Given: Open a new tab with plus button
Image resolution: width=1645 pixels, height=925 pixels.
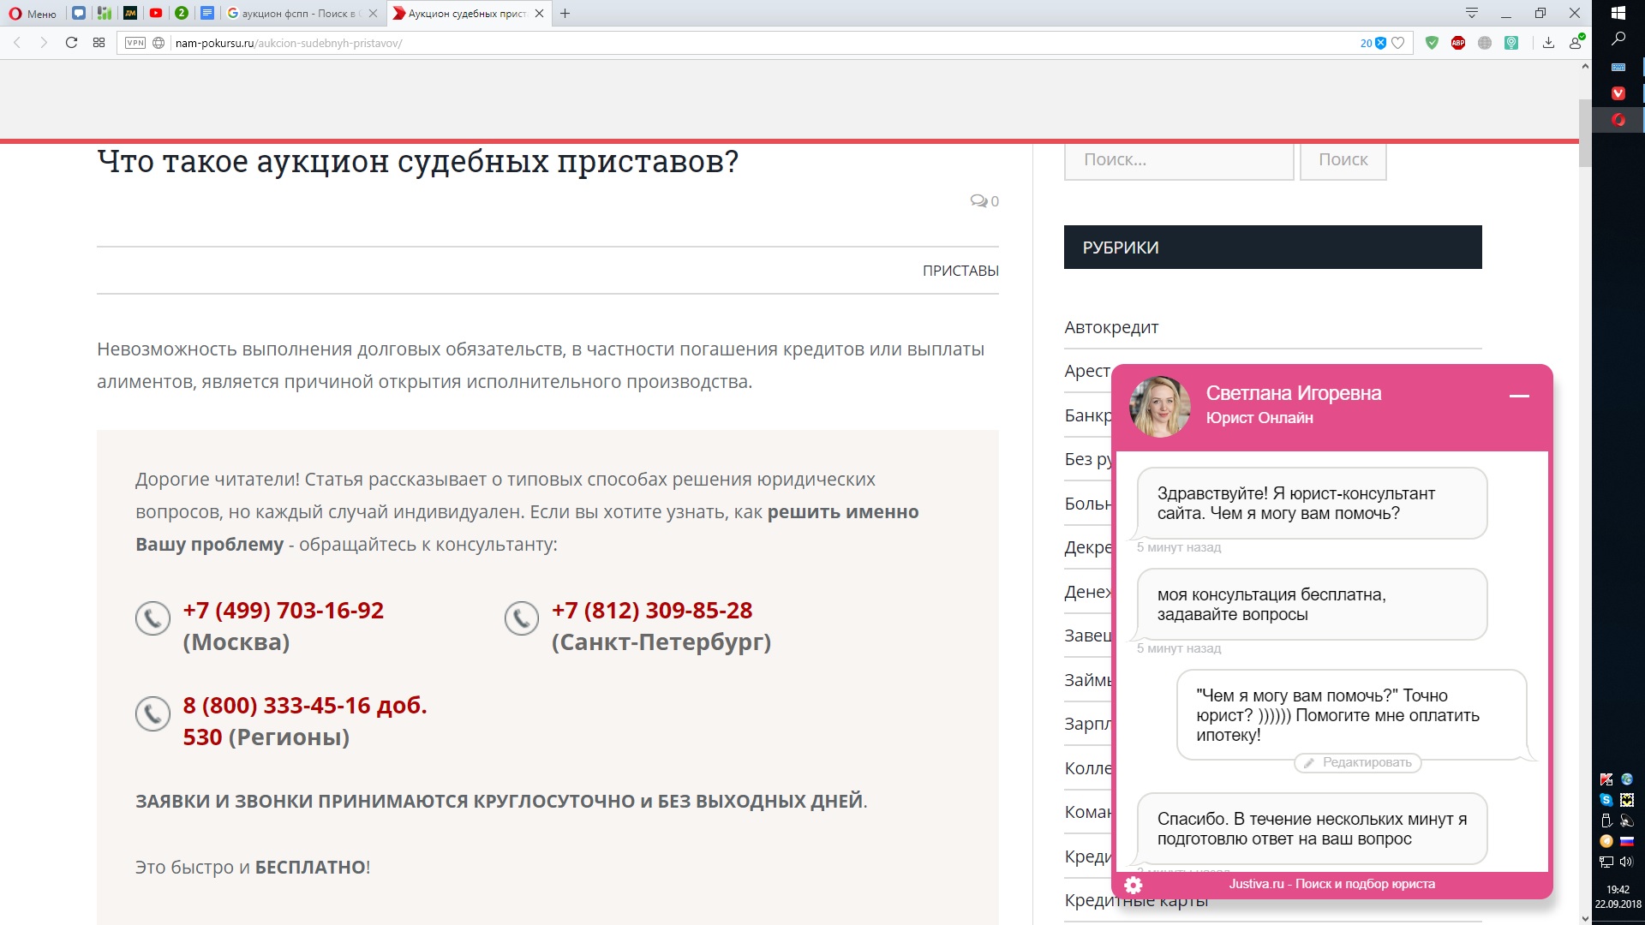Looking at the screenshot, I should 565,13.
